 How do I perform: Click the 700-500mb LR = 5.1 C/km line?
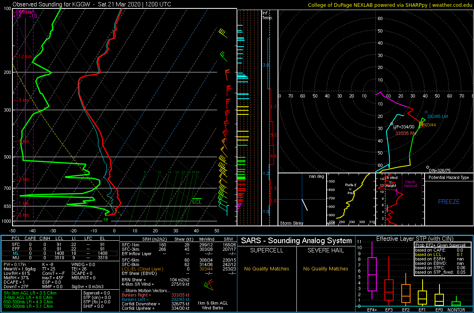click(x=29, y=306)
